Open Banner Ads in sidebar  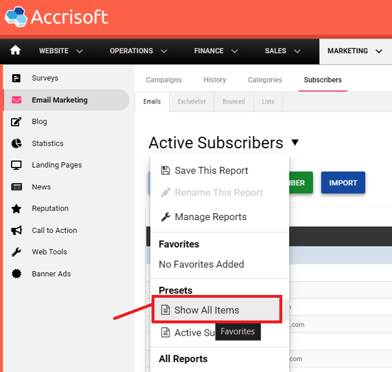click(51, 274)
